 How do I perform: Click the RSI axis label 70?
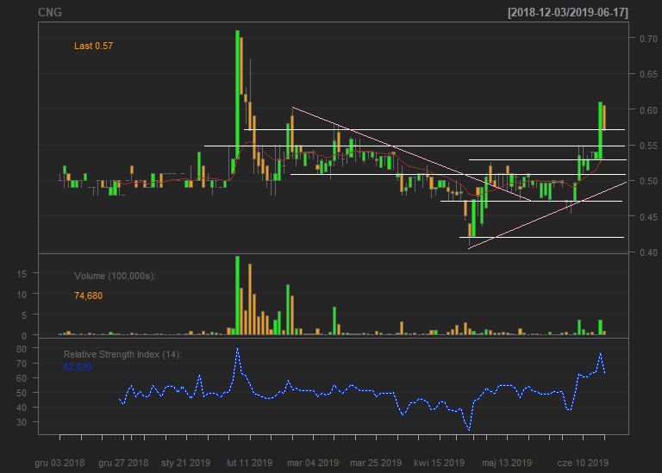tap(22, 364)
